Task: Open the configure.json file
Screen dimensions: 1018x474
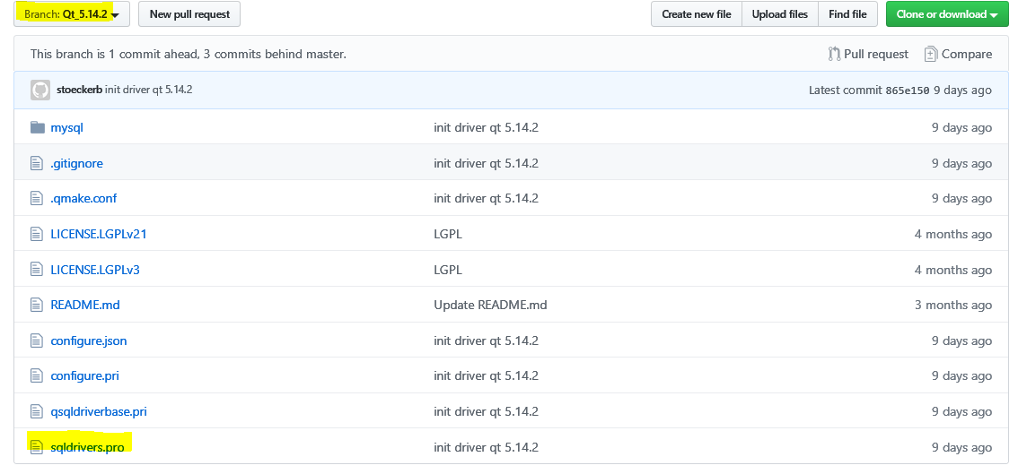Action: click(x=89, y=340)
